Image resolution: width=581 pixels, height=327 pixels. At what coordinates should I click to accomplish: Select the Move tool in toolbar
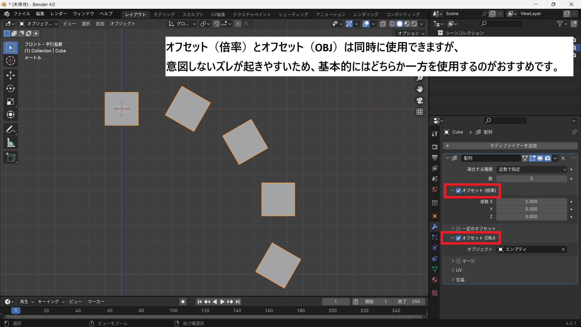[11, 75]
